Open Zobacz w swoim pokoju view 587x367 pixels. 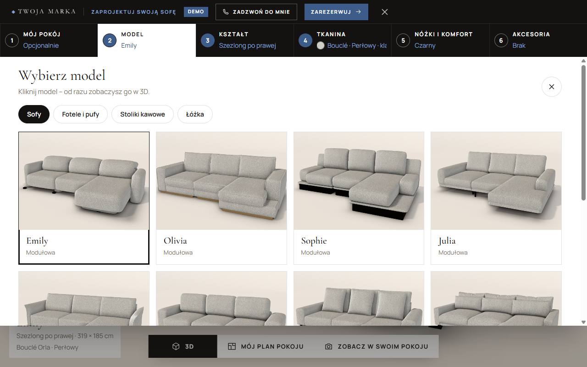coord(377,346)
